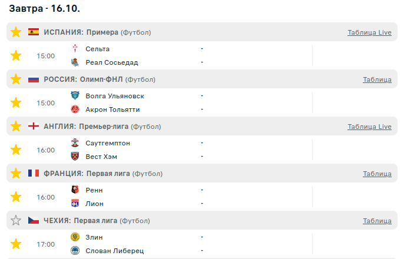The image size is (404, 259).
Task: Click the Southampton club crest icon
Action: coord(75,143)
